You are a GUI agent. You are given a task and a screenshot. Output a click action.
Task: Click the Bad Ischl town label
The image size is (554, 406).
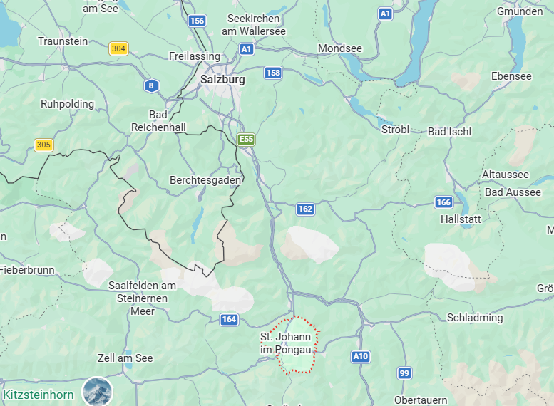coord(449,132)
